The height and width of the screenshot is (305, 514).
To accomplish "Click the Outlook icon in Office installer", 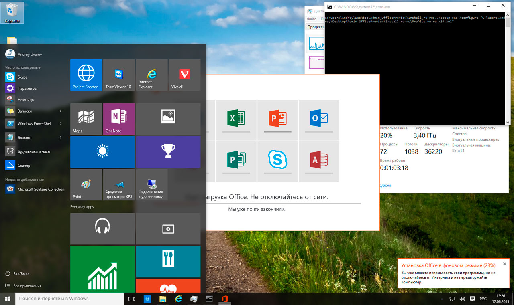I will 319,119.
